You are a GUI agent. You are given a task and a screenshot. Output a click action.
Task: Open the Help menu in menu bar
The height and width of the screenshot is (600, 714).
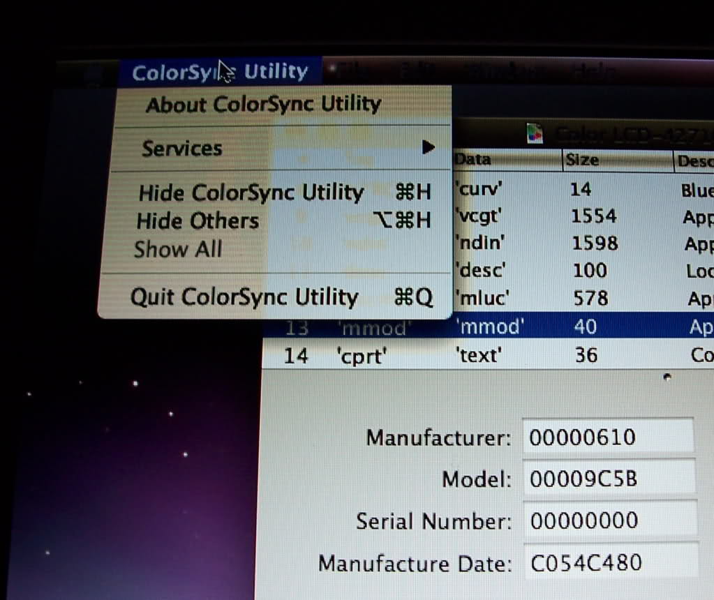click(593, 72)
